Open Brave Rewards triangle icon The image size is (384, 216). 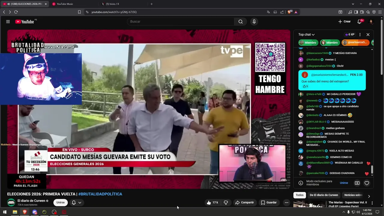point(296,12)
